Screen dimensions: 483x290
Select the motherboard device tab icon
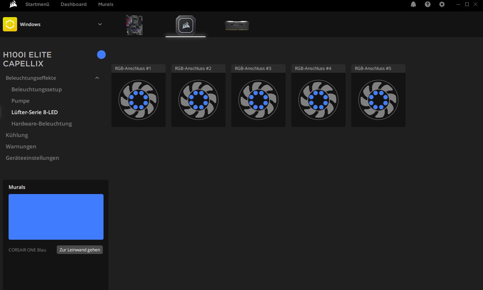click(x=134, y=25)
